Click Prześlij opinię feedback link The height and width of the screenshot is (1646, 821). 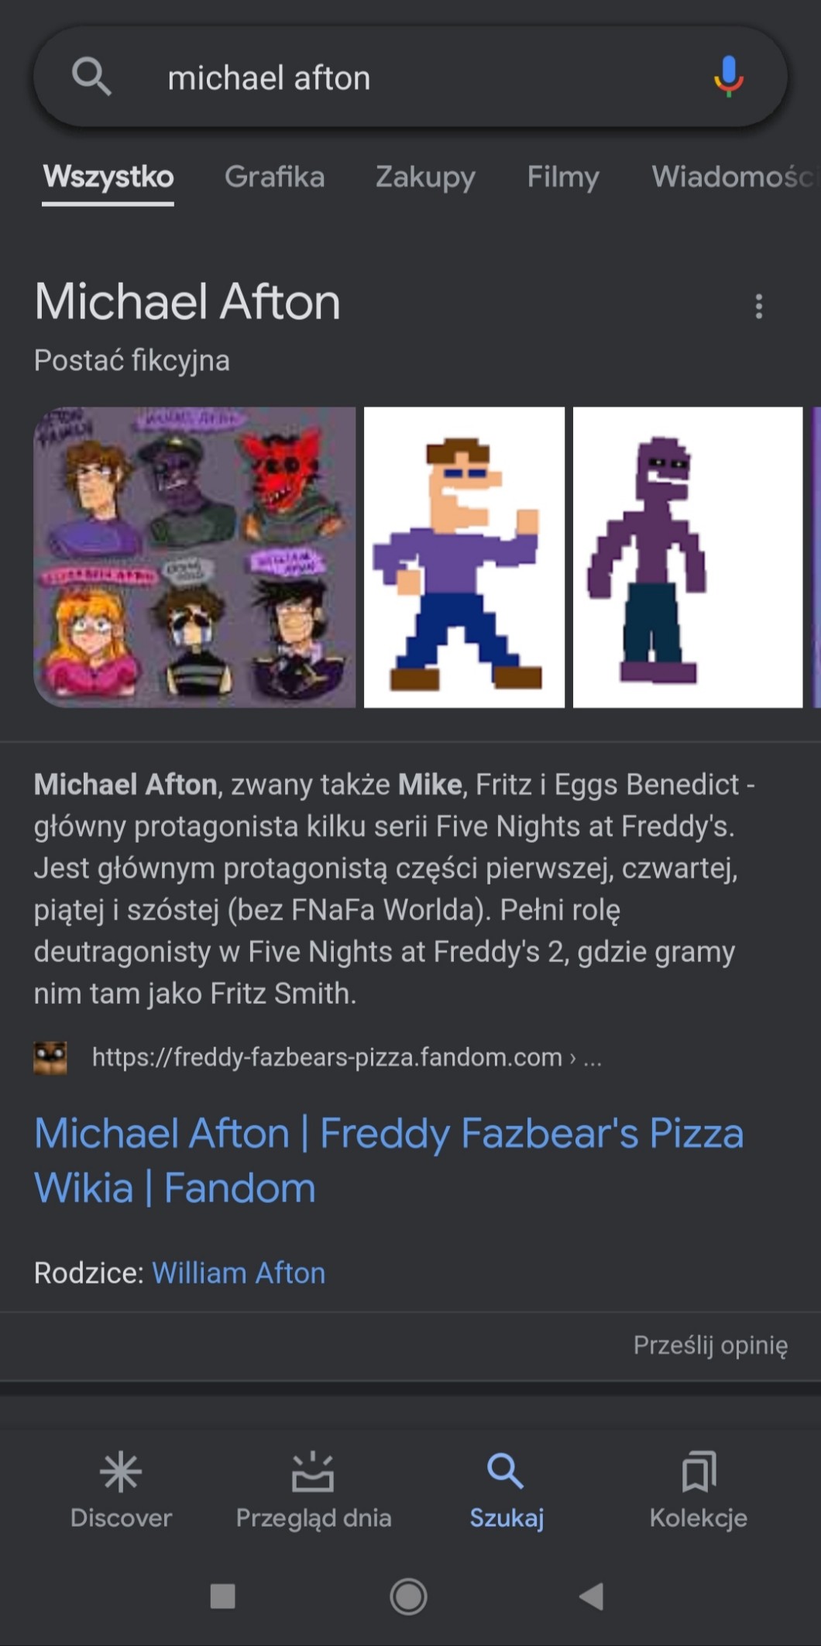[x=710, y=1345]
